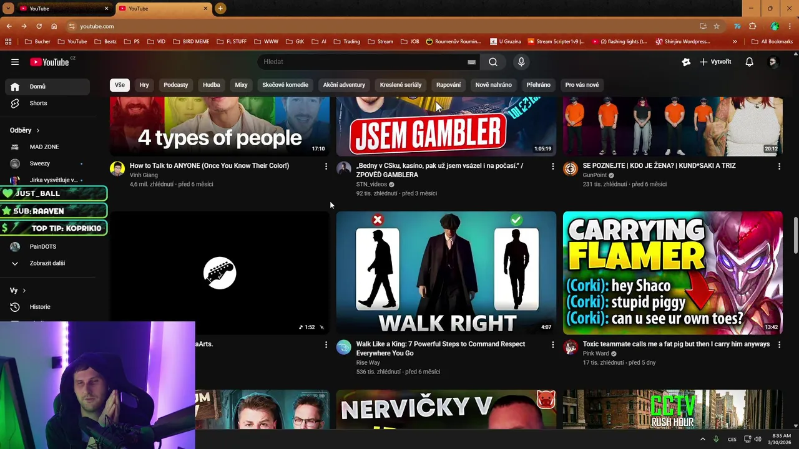Open Toxic teammate calls me video title
Image resolution: width=799 pixels, height=449 pixels.
[676, 344]
